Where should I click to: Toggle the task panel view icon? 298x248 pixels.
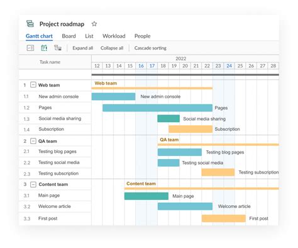point(30,48)
